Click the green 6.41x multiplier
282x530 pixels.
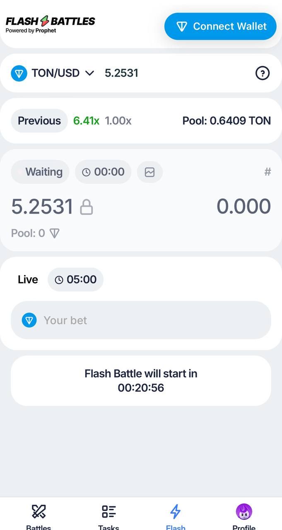click(86, 120)
